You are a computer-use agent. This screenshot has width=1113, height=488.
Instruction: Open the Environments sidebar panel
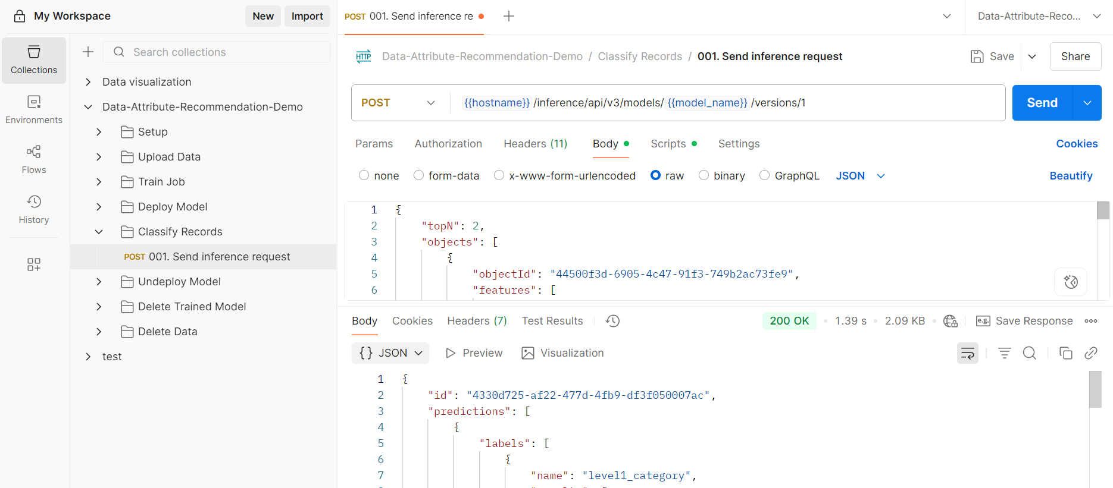34,110
